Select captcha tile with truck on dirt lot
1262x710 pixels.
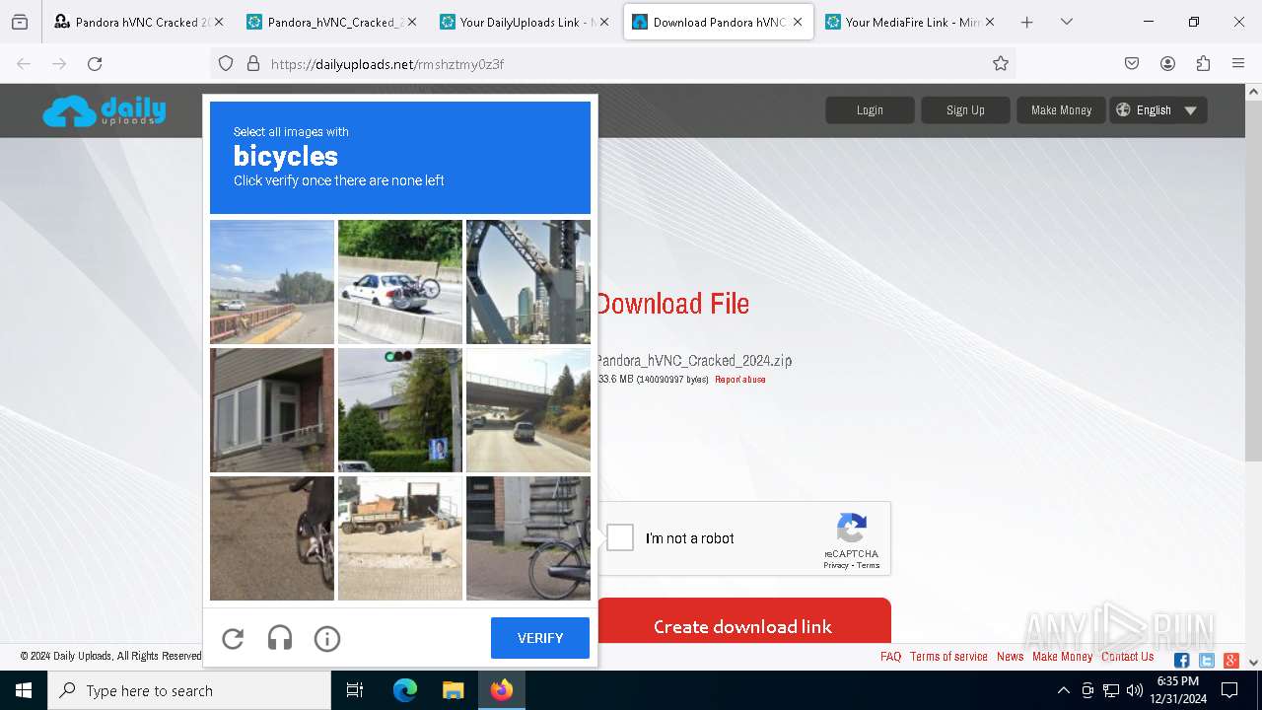coord(400,538)
